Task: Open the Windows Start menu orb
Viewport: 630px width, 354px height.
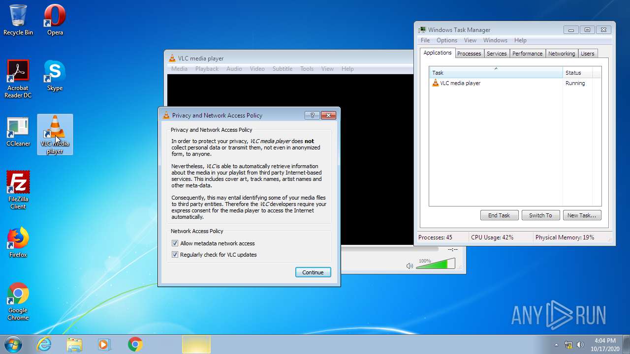Action: click(13, 344)
